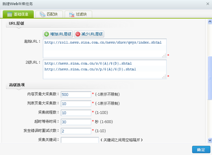This screenshot has width=212, height=155.
Task: Click resize grip of 起始URL textarea
Action: pos(164,56)
